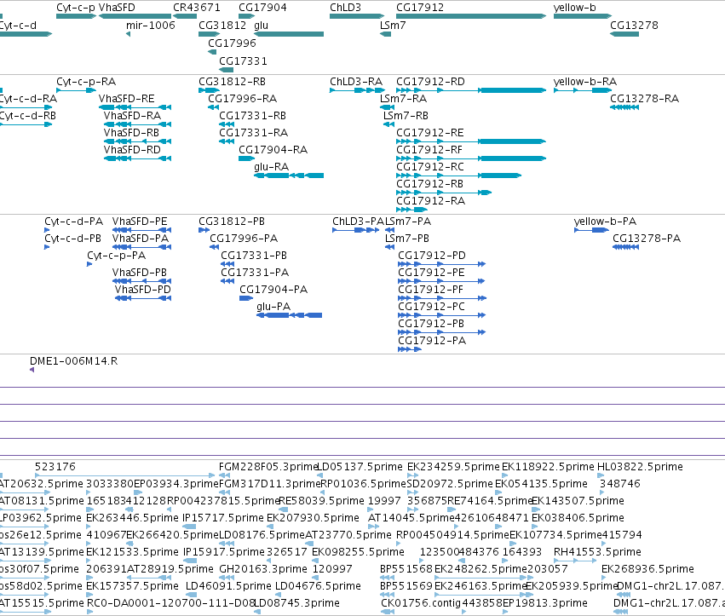Select the CG31812-RB transcript label
This screenshot has width=725, height=616.
232,82
